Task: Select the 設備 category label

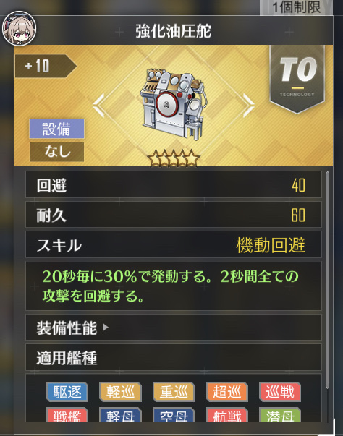Action: 56,129
